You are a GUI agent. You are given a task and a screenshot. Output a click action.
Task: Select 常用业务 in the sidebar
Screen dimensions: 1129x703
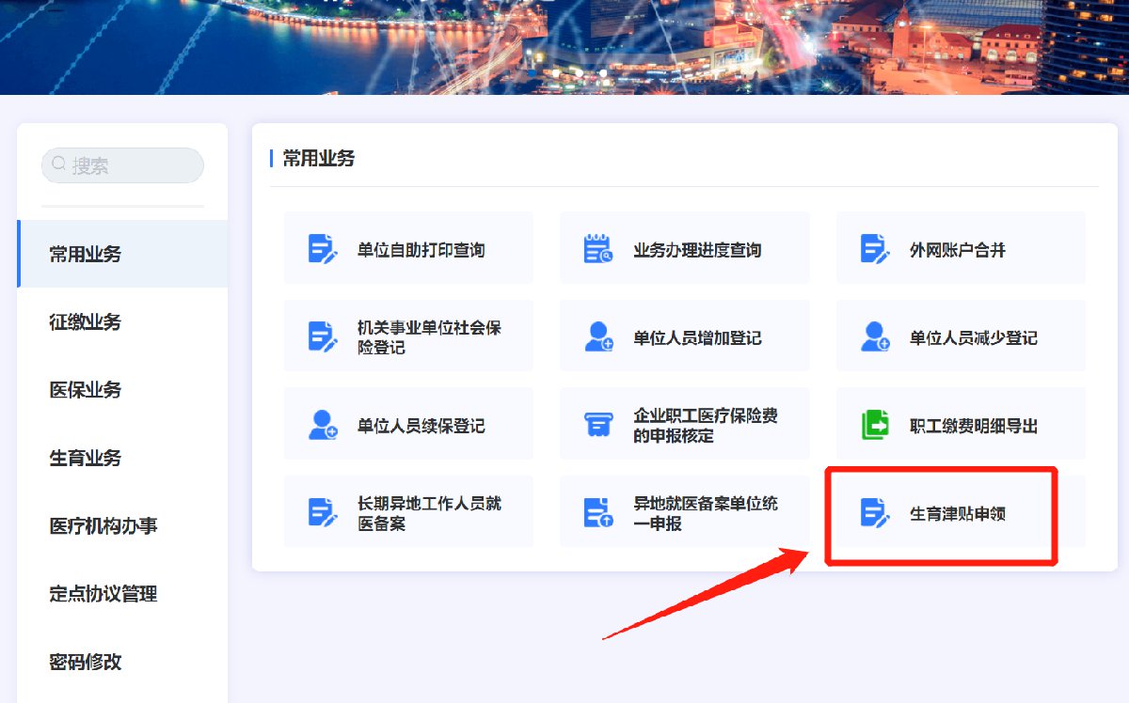(86, 254)
